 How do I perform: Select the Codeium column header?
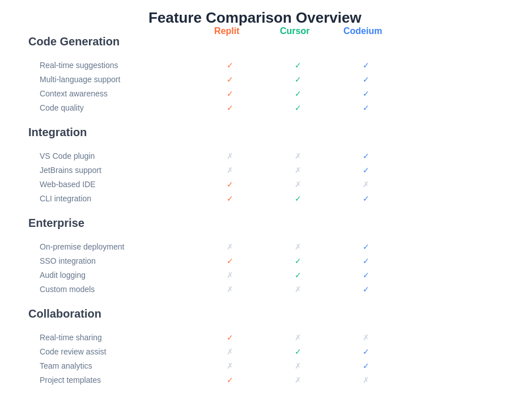click(363, 31)
